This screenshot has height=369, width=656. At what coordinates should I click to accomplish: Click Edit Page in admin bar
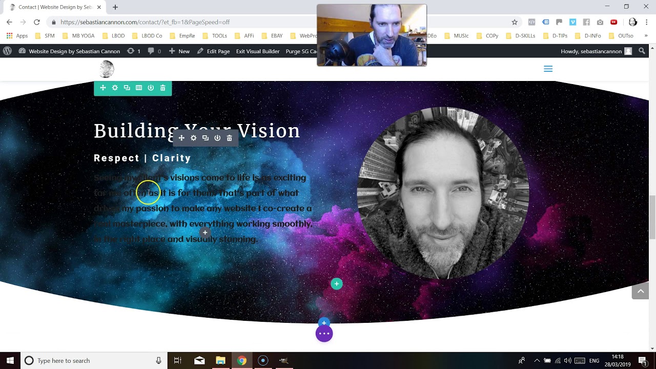pos(213,51)
